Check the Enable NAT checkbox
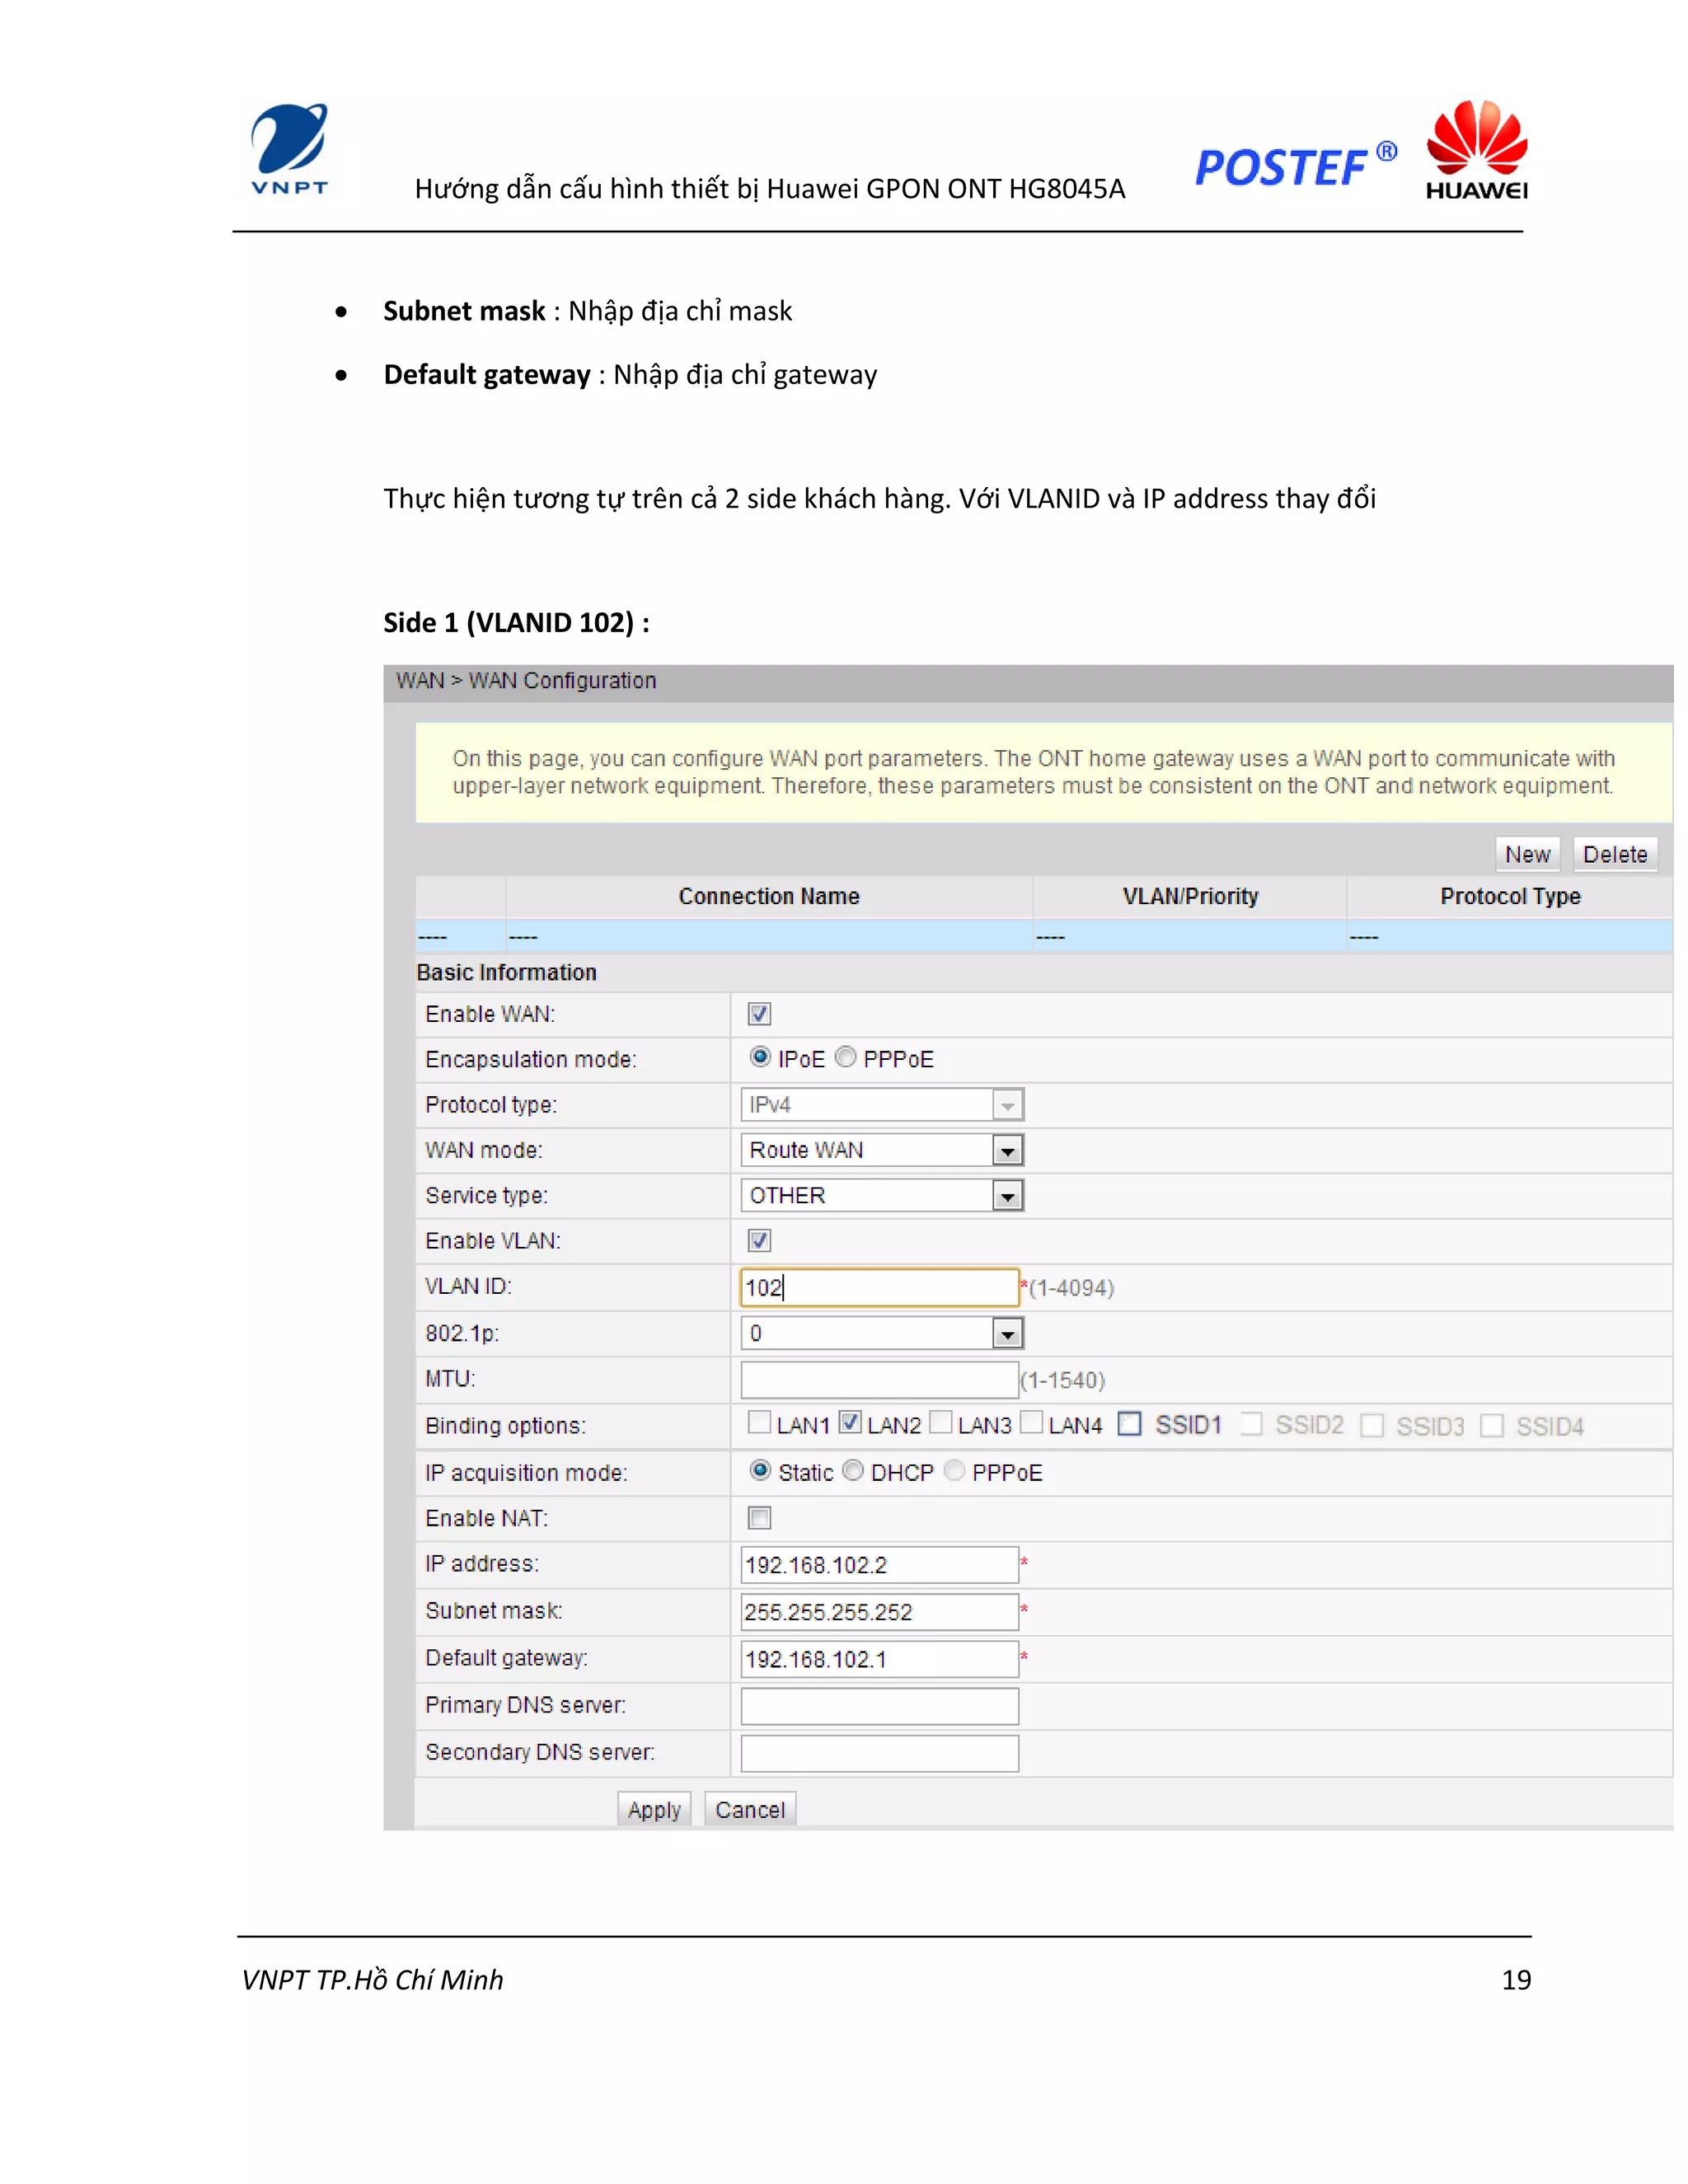 pyautogui.click(x=759, y=1518)
